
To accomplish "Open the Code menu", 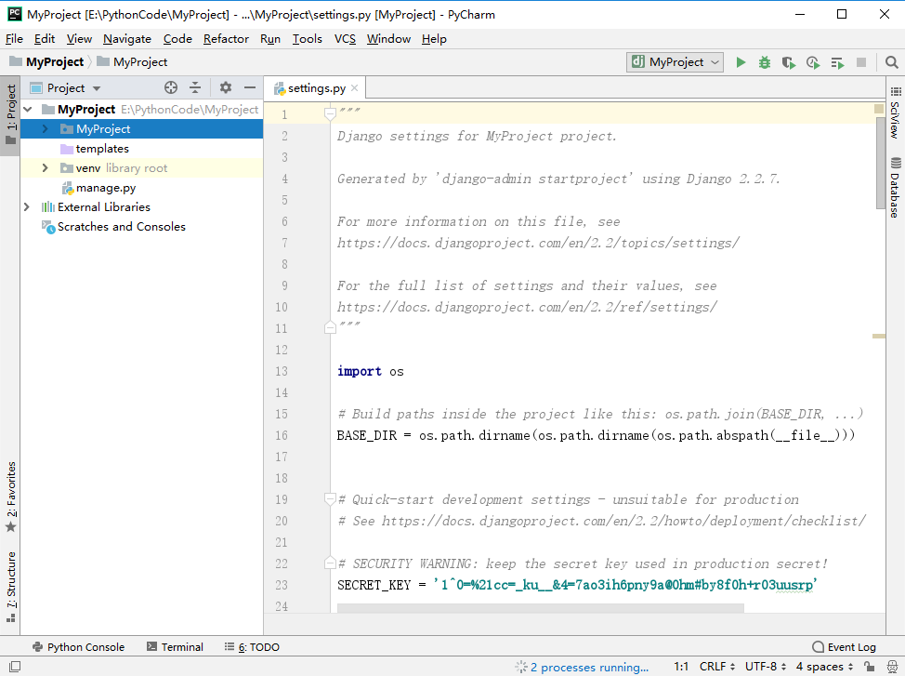I will pos(177,39).
